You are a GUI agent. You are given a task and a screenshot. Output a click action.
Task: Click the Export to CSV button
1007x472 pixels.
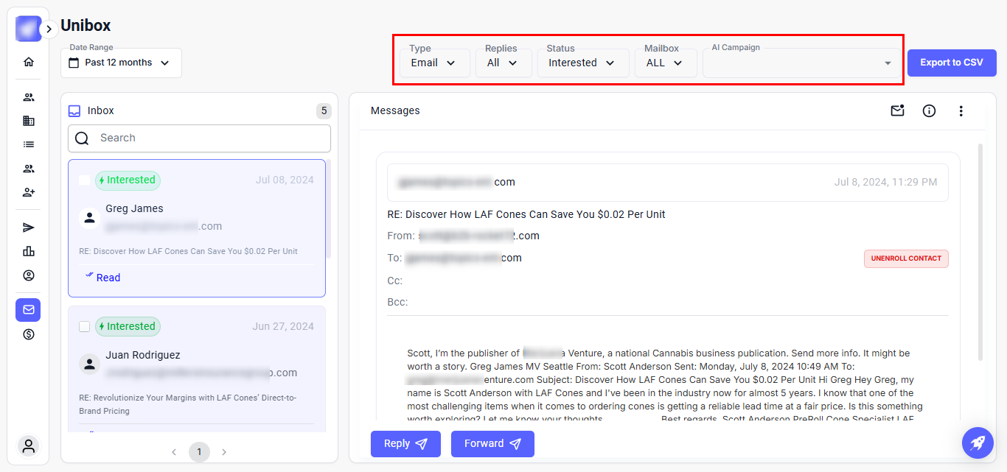951,63
